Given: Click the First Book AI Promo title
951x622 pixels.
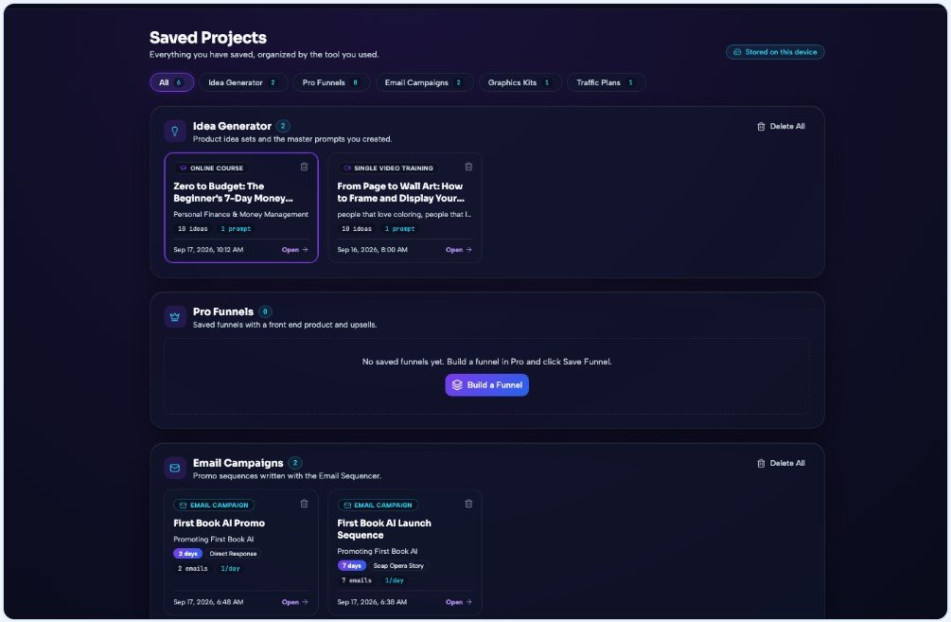Looking at the screenshot, I should 219,524.
